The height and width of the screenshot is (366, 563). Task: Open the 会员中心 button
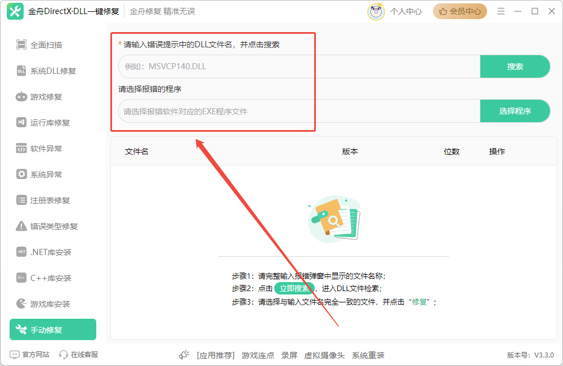point(460,11)
